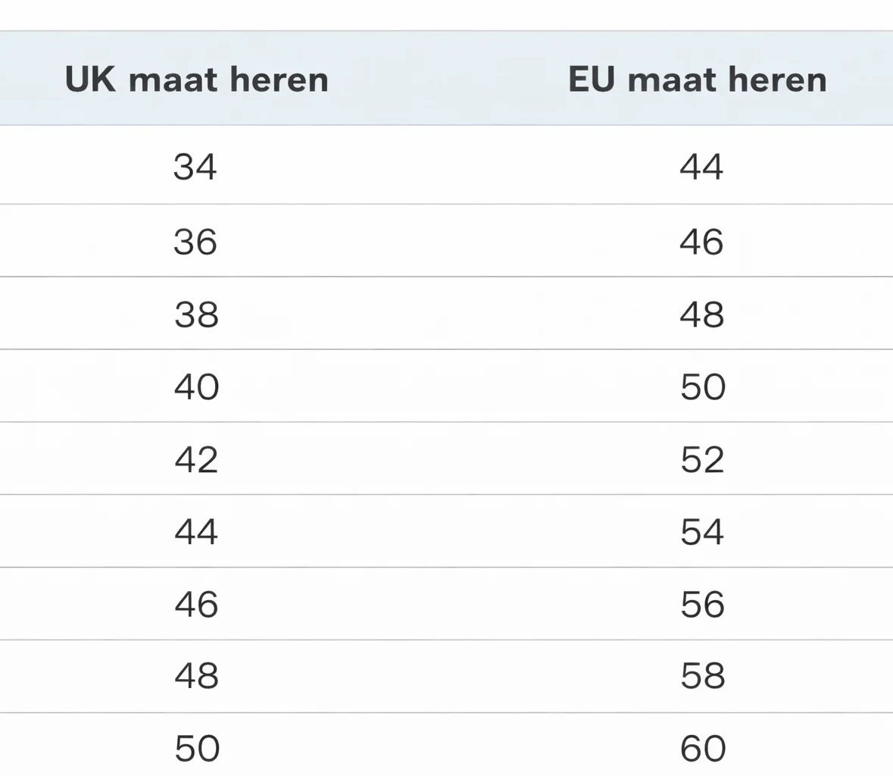Select the EU size 52 cell
The image size is (893, 776).
pyautogui.click(x=702, y=460)
